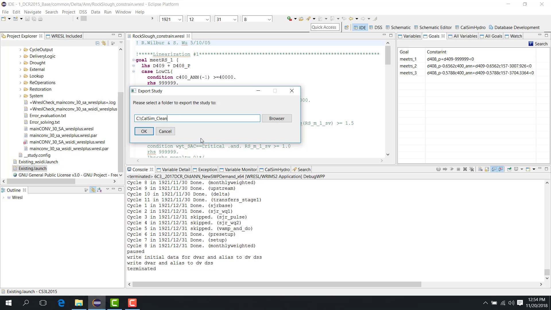
Task: Click the Print icon in main toolbar
Action: (40, 19)
